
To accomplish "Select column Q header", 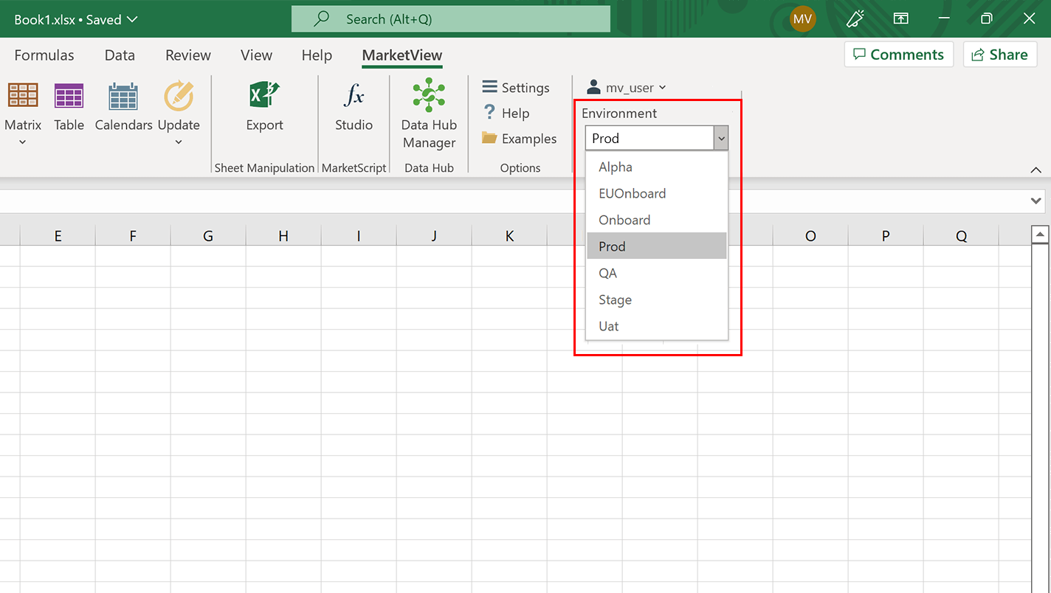I will tap(961, 236).
